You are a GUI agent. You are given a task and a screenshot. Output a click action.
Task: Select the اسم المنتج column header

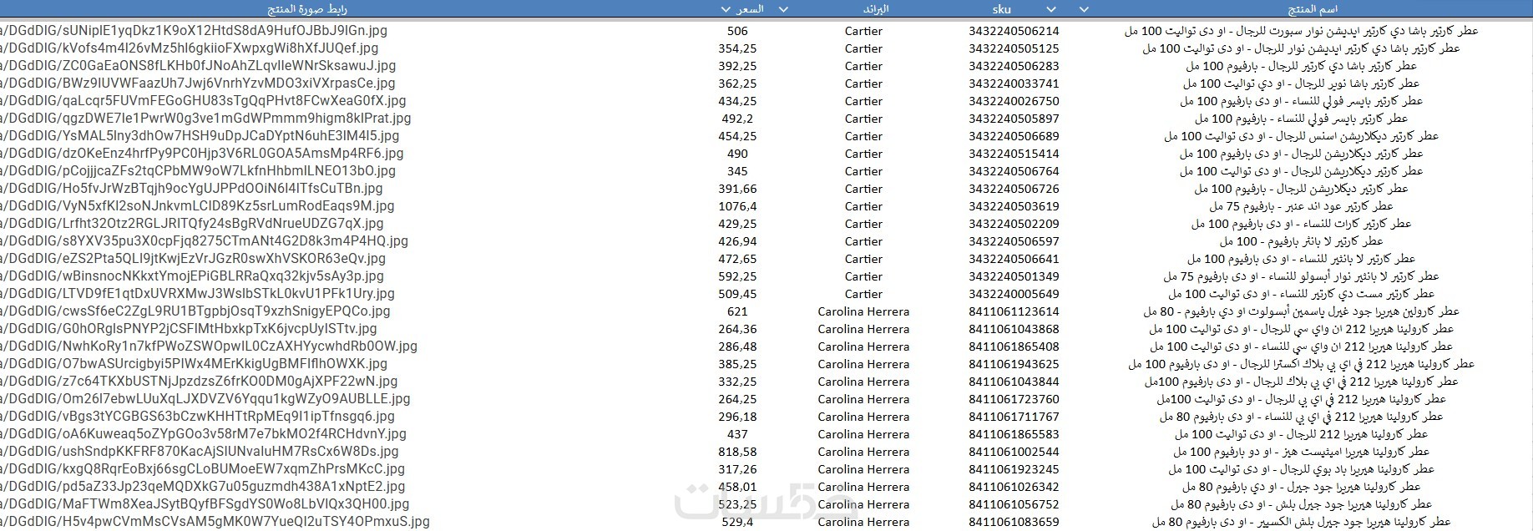(x=1313, y=9)
